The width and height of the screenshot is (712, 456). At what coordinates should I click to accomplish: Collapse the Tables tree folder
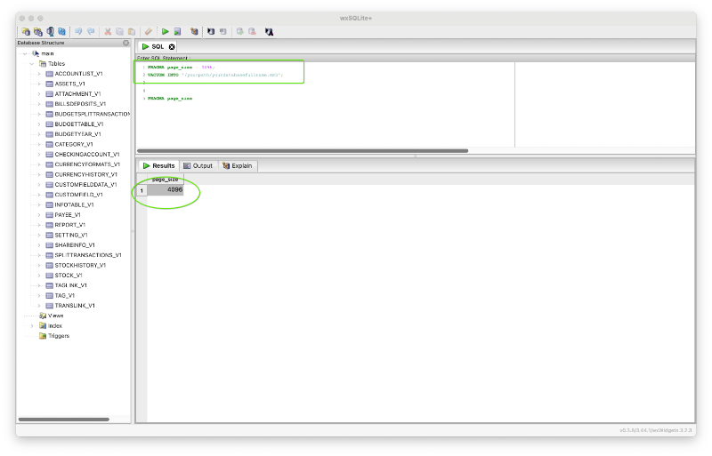pyautogui.click(x=31, y=64)
